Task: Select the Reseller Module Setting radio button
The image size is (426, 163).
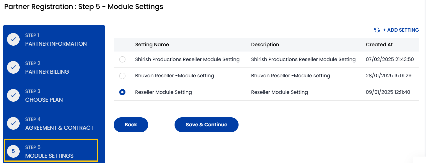Action: pyautogui.click(x=122, y=92)
